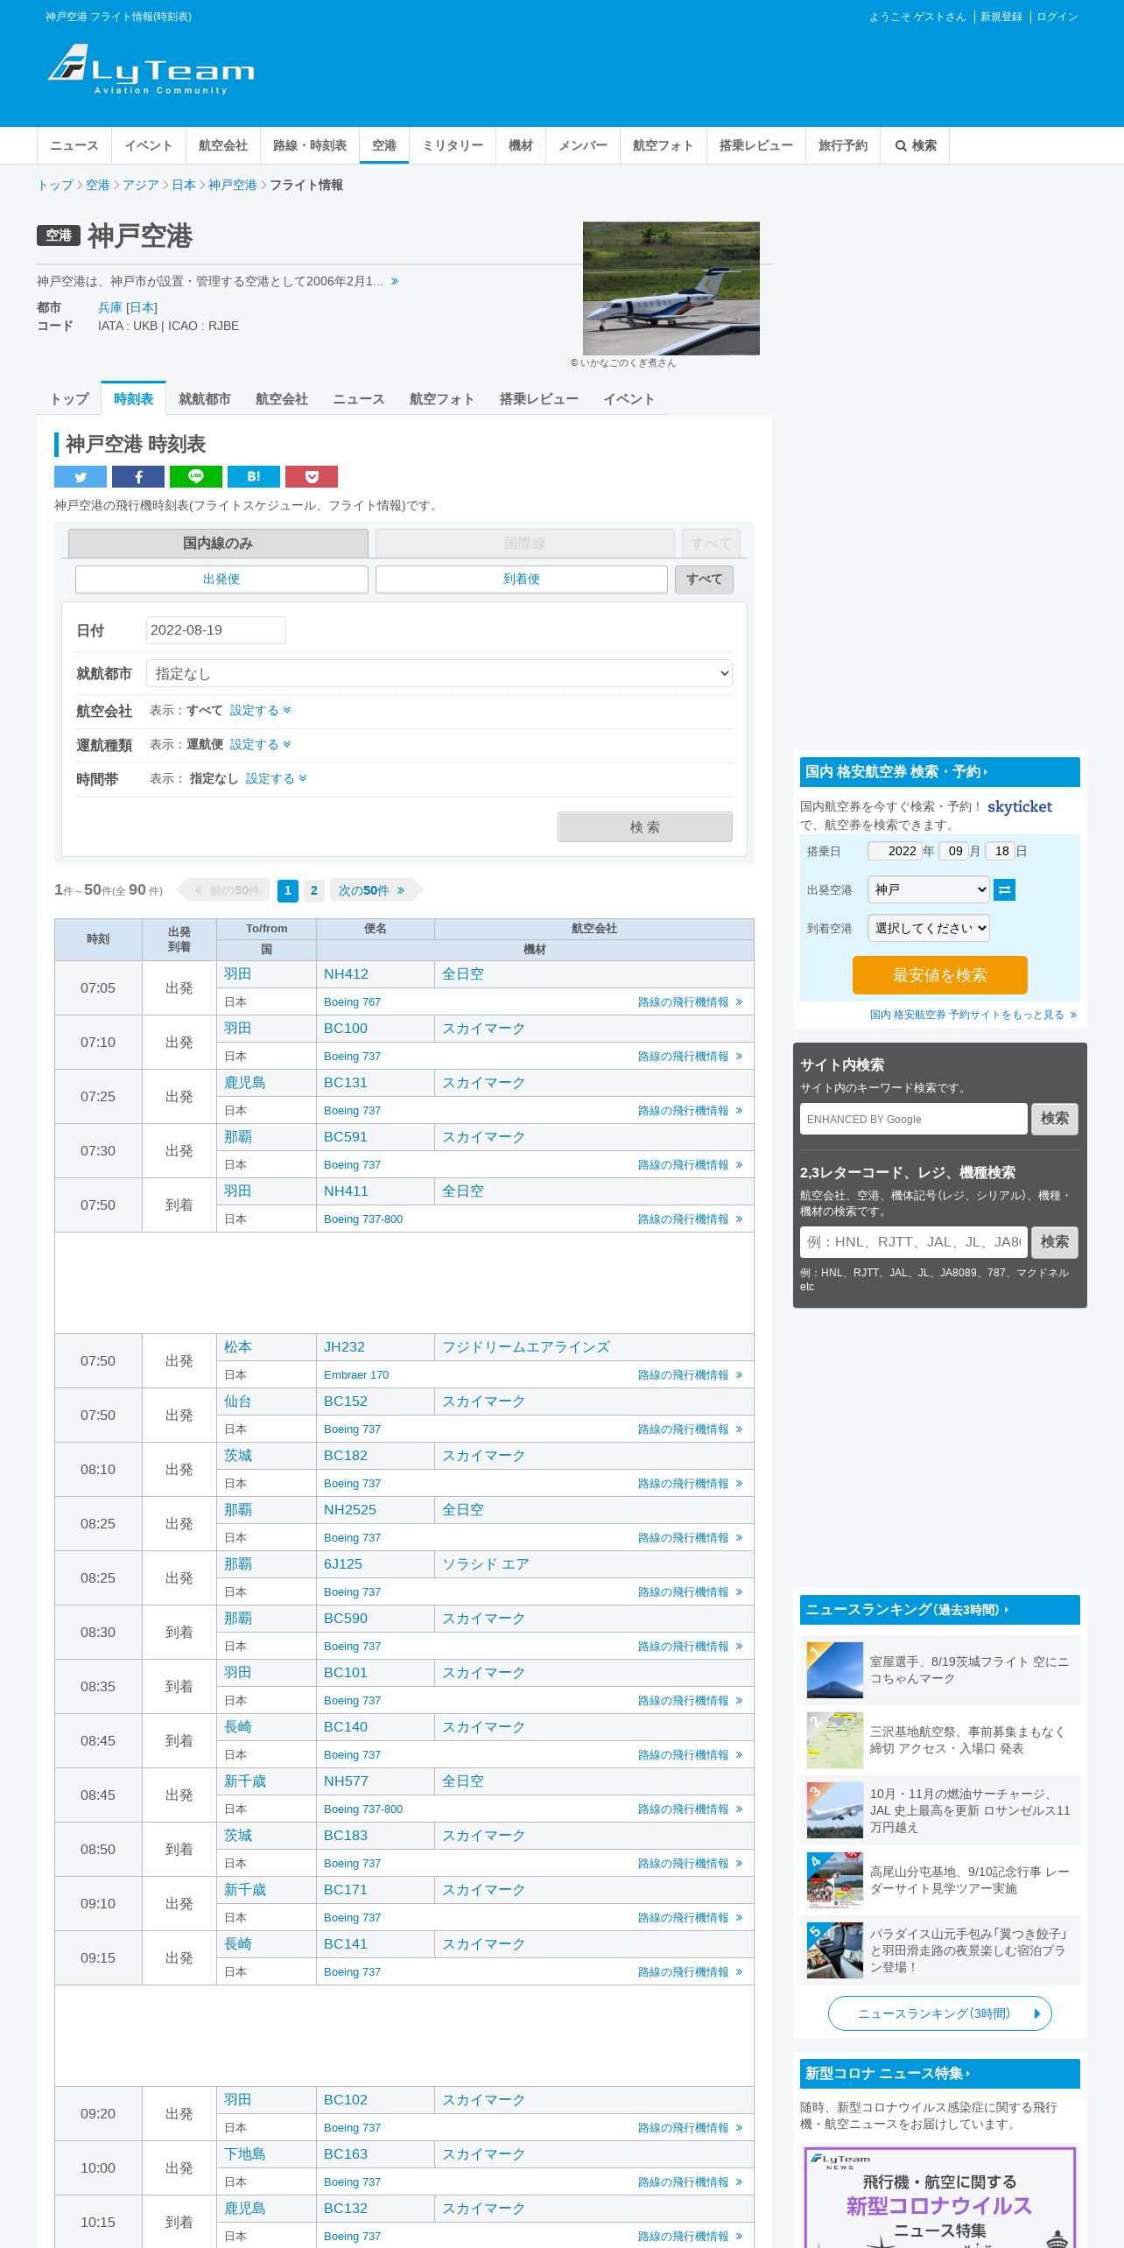Share the page via Twitter icon
The width and height of the screenshot is (1124, 2248).
[x=81, y=476]
